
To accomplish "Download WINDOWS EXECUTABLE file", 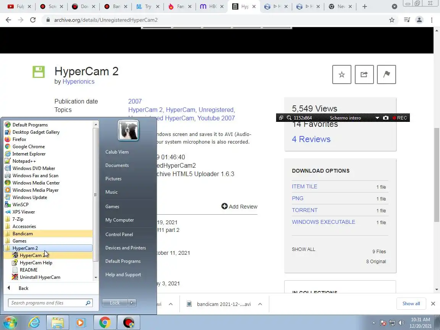I will coord(324,222).
